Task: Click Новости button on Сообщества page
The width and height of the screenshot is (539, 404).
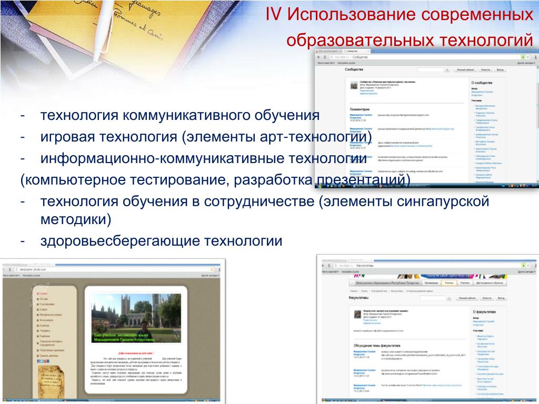Action: (x=486, y=70)
